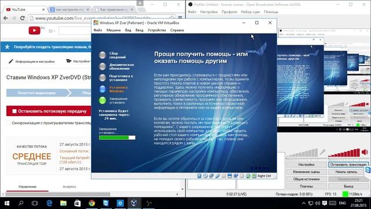The width and height of the screenshot is (371, 209).
Task: Open taskbar search magnifier
Action: [x=21, y=203]
